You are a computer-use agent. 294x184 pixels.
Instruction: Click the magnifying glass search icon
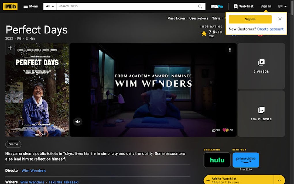[200, 6]
